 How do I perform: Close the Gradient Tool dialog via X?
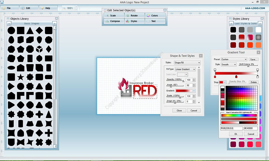(258, 52)
